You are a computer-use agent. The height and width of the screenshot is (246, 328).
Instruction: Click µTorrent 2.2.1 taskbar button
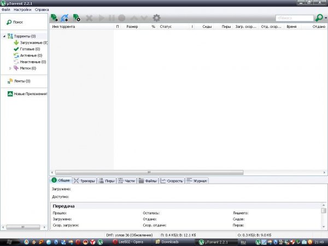click(216, 242)
